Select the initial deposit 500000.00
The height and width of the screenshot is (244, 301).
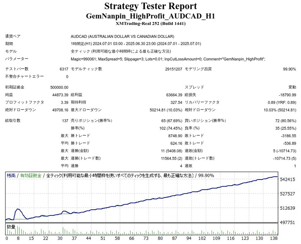(x=59, y=87)
